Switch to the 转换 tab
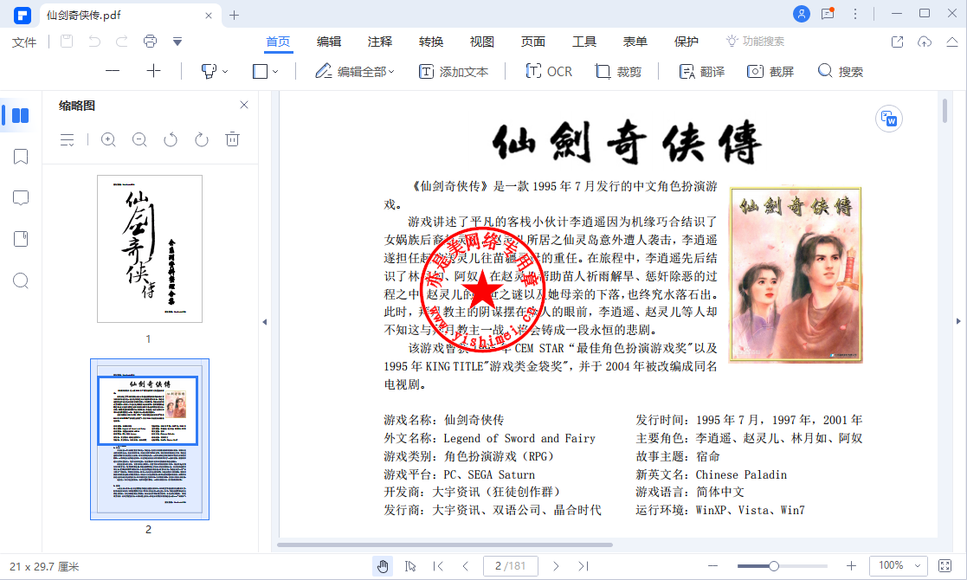Viewport: 967px width, 580px height. pos(431,42)
